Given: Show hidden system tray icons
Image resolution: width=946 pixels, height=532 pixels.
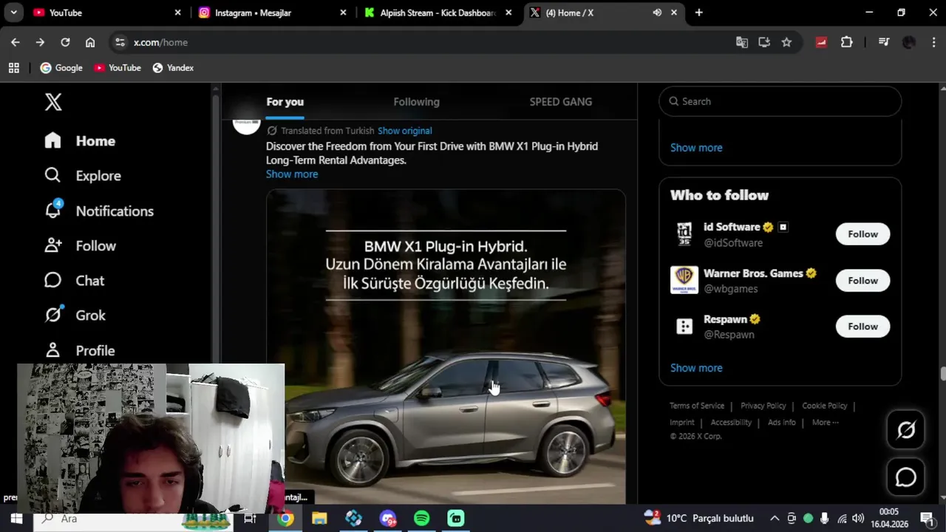Looking at the screenshot, I should (774, 519).
